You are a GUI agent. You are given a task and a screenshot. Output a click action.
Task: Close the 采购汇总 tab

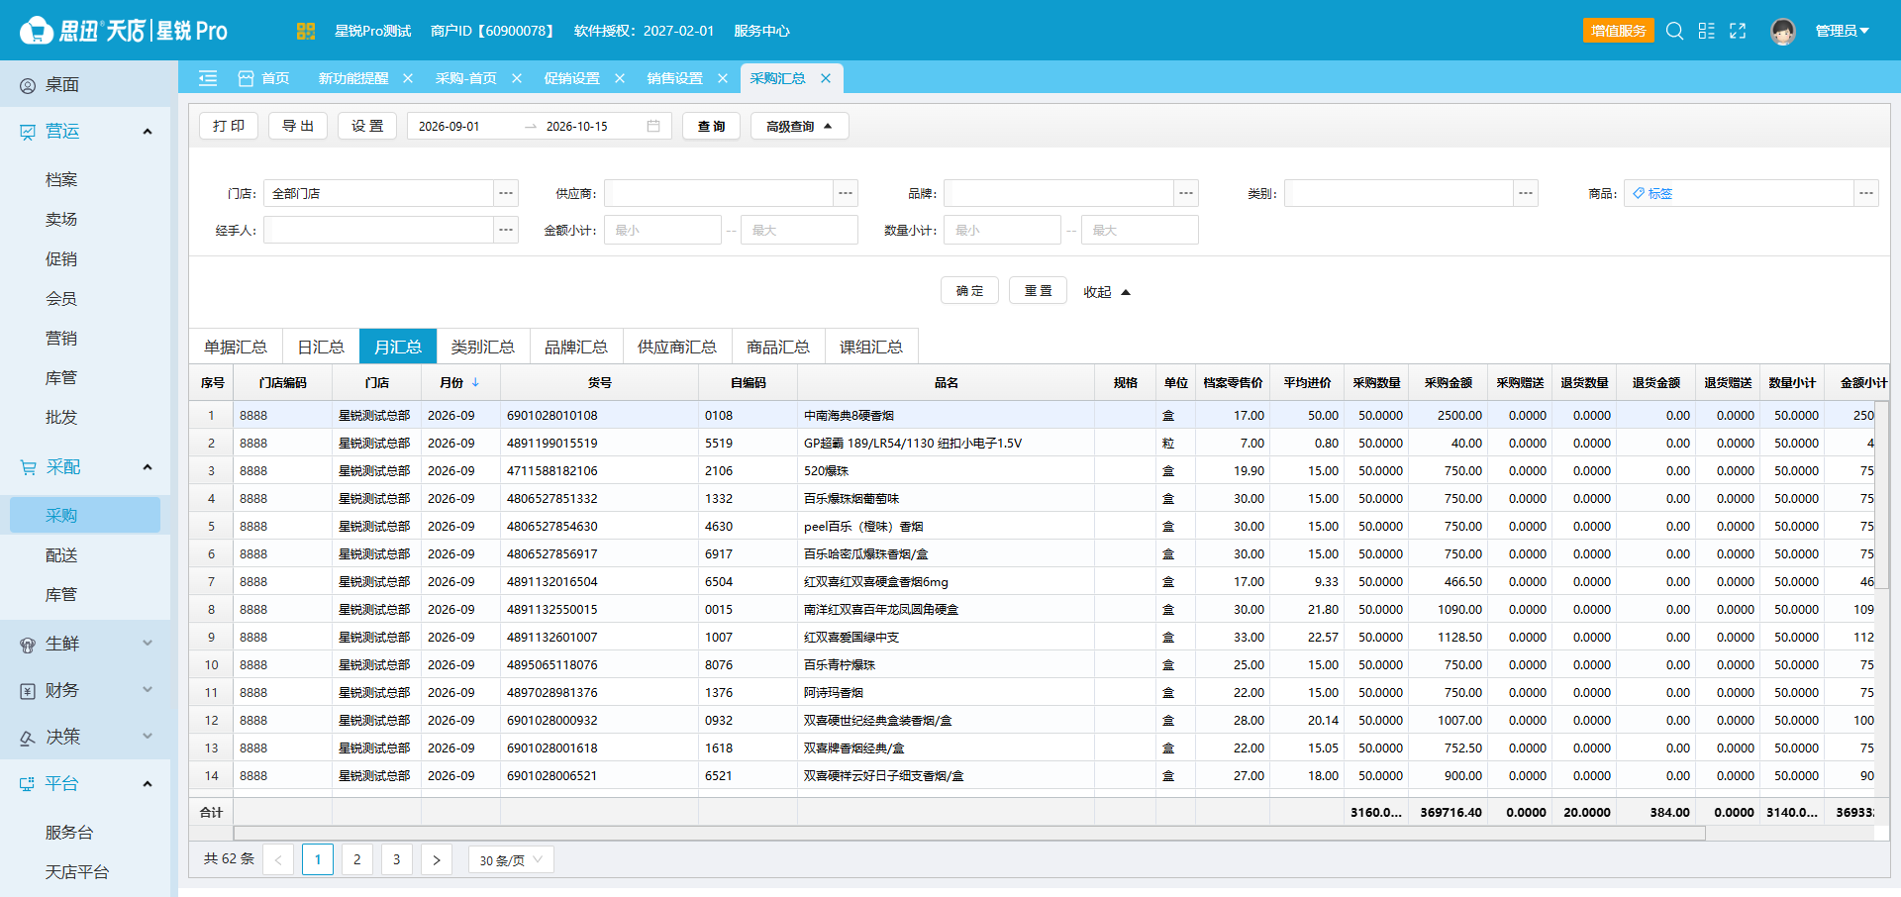coord(826,78)
